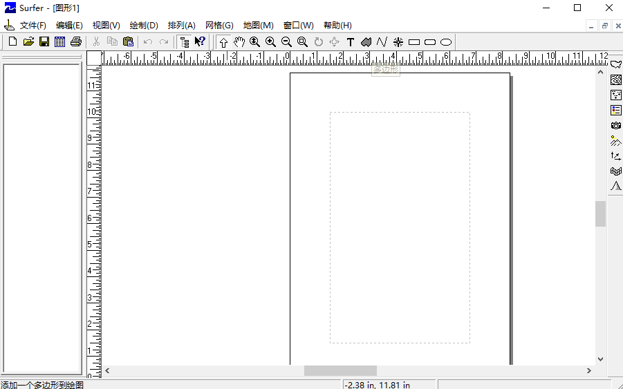Open the 排列(A) menu
The height and width of the screenshot is (389, 623).
point(182,26)
